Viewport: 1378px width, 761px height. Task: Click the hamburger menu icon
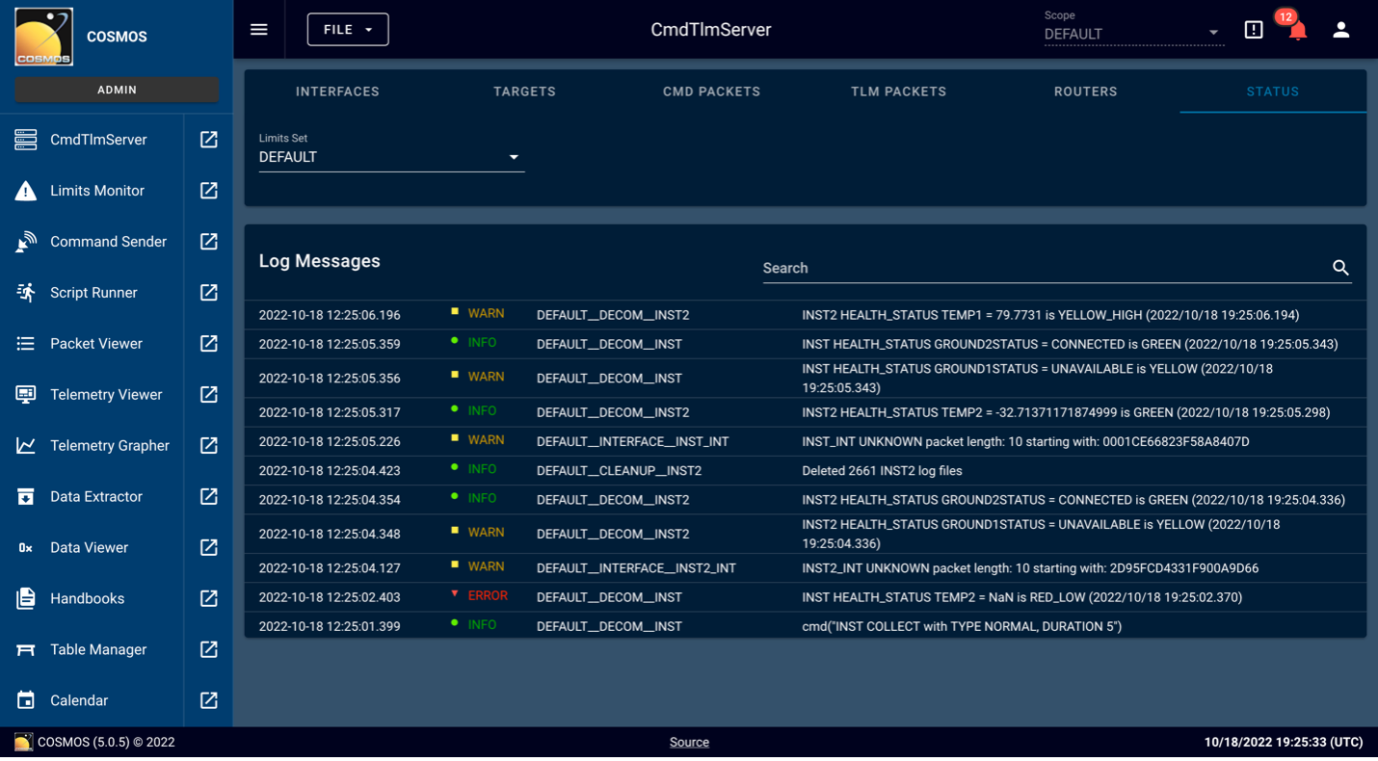(258, 30)
